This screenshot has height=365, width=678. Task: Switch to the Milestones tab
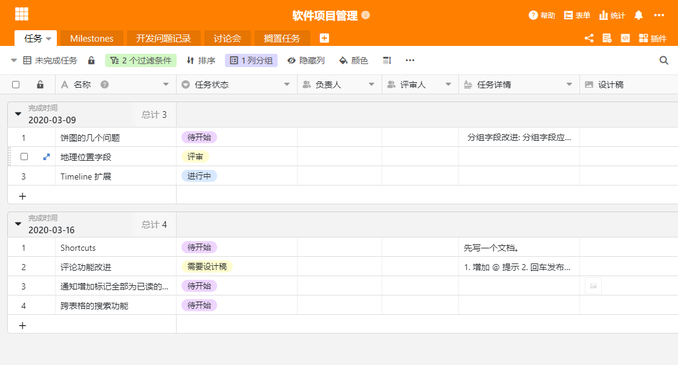pyautogui.click(x=91, y=38)
